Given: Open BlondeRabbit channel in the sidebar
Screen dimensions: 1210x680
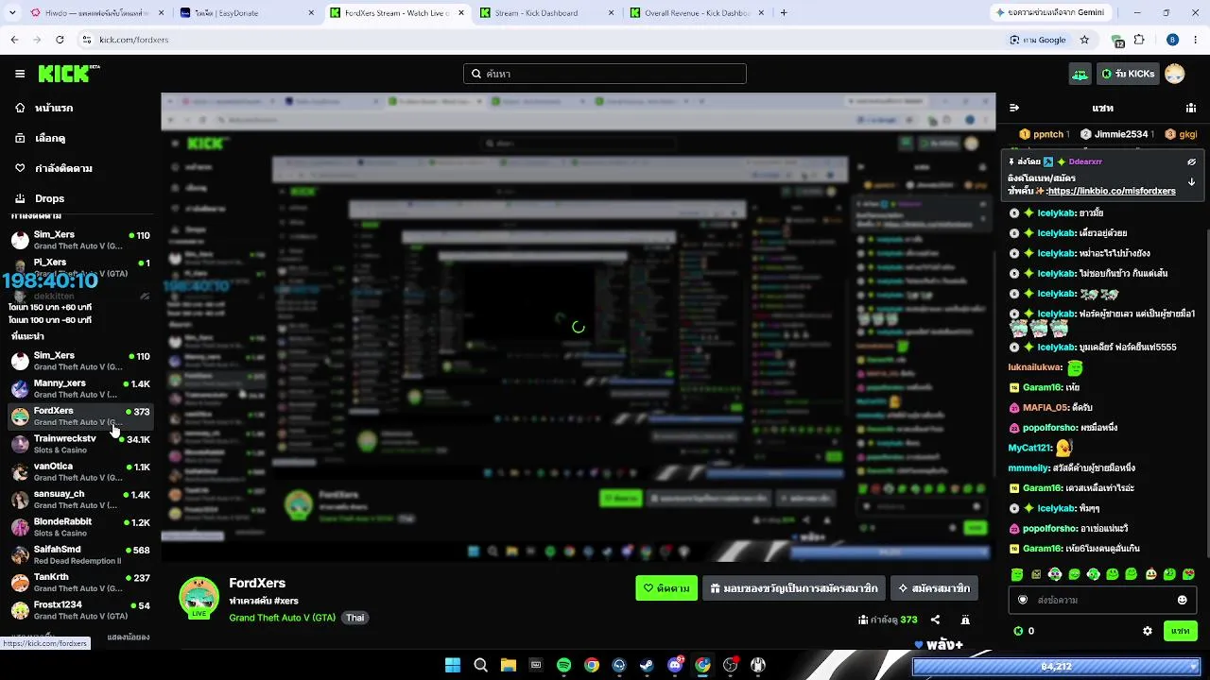Looking at the screenshot, I should tap(80, 527).
